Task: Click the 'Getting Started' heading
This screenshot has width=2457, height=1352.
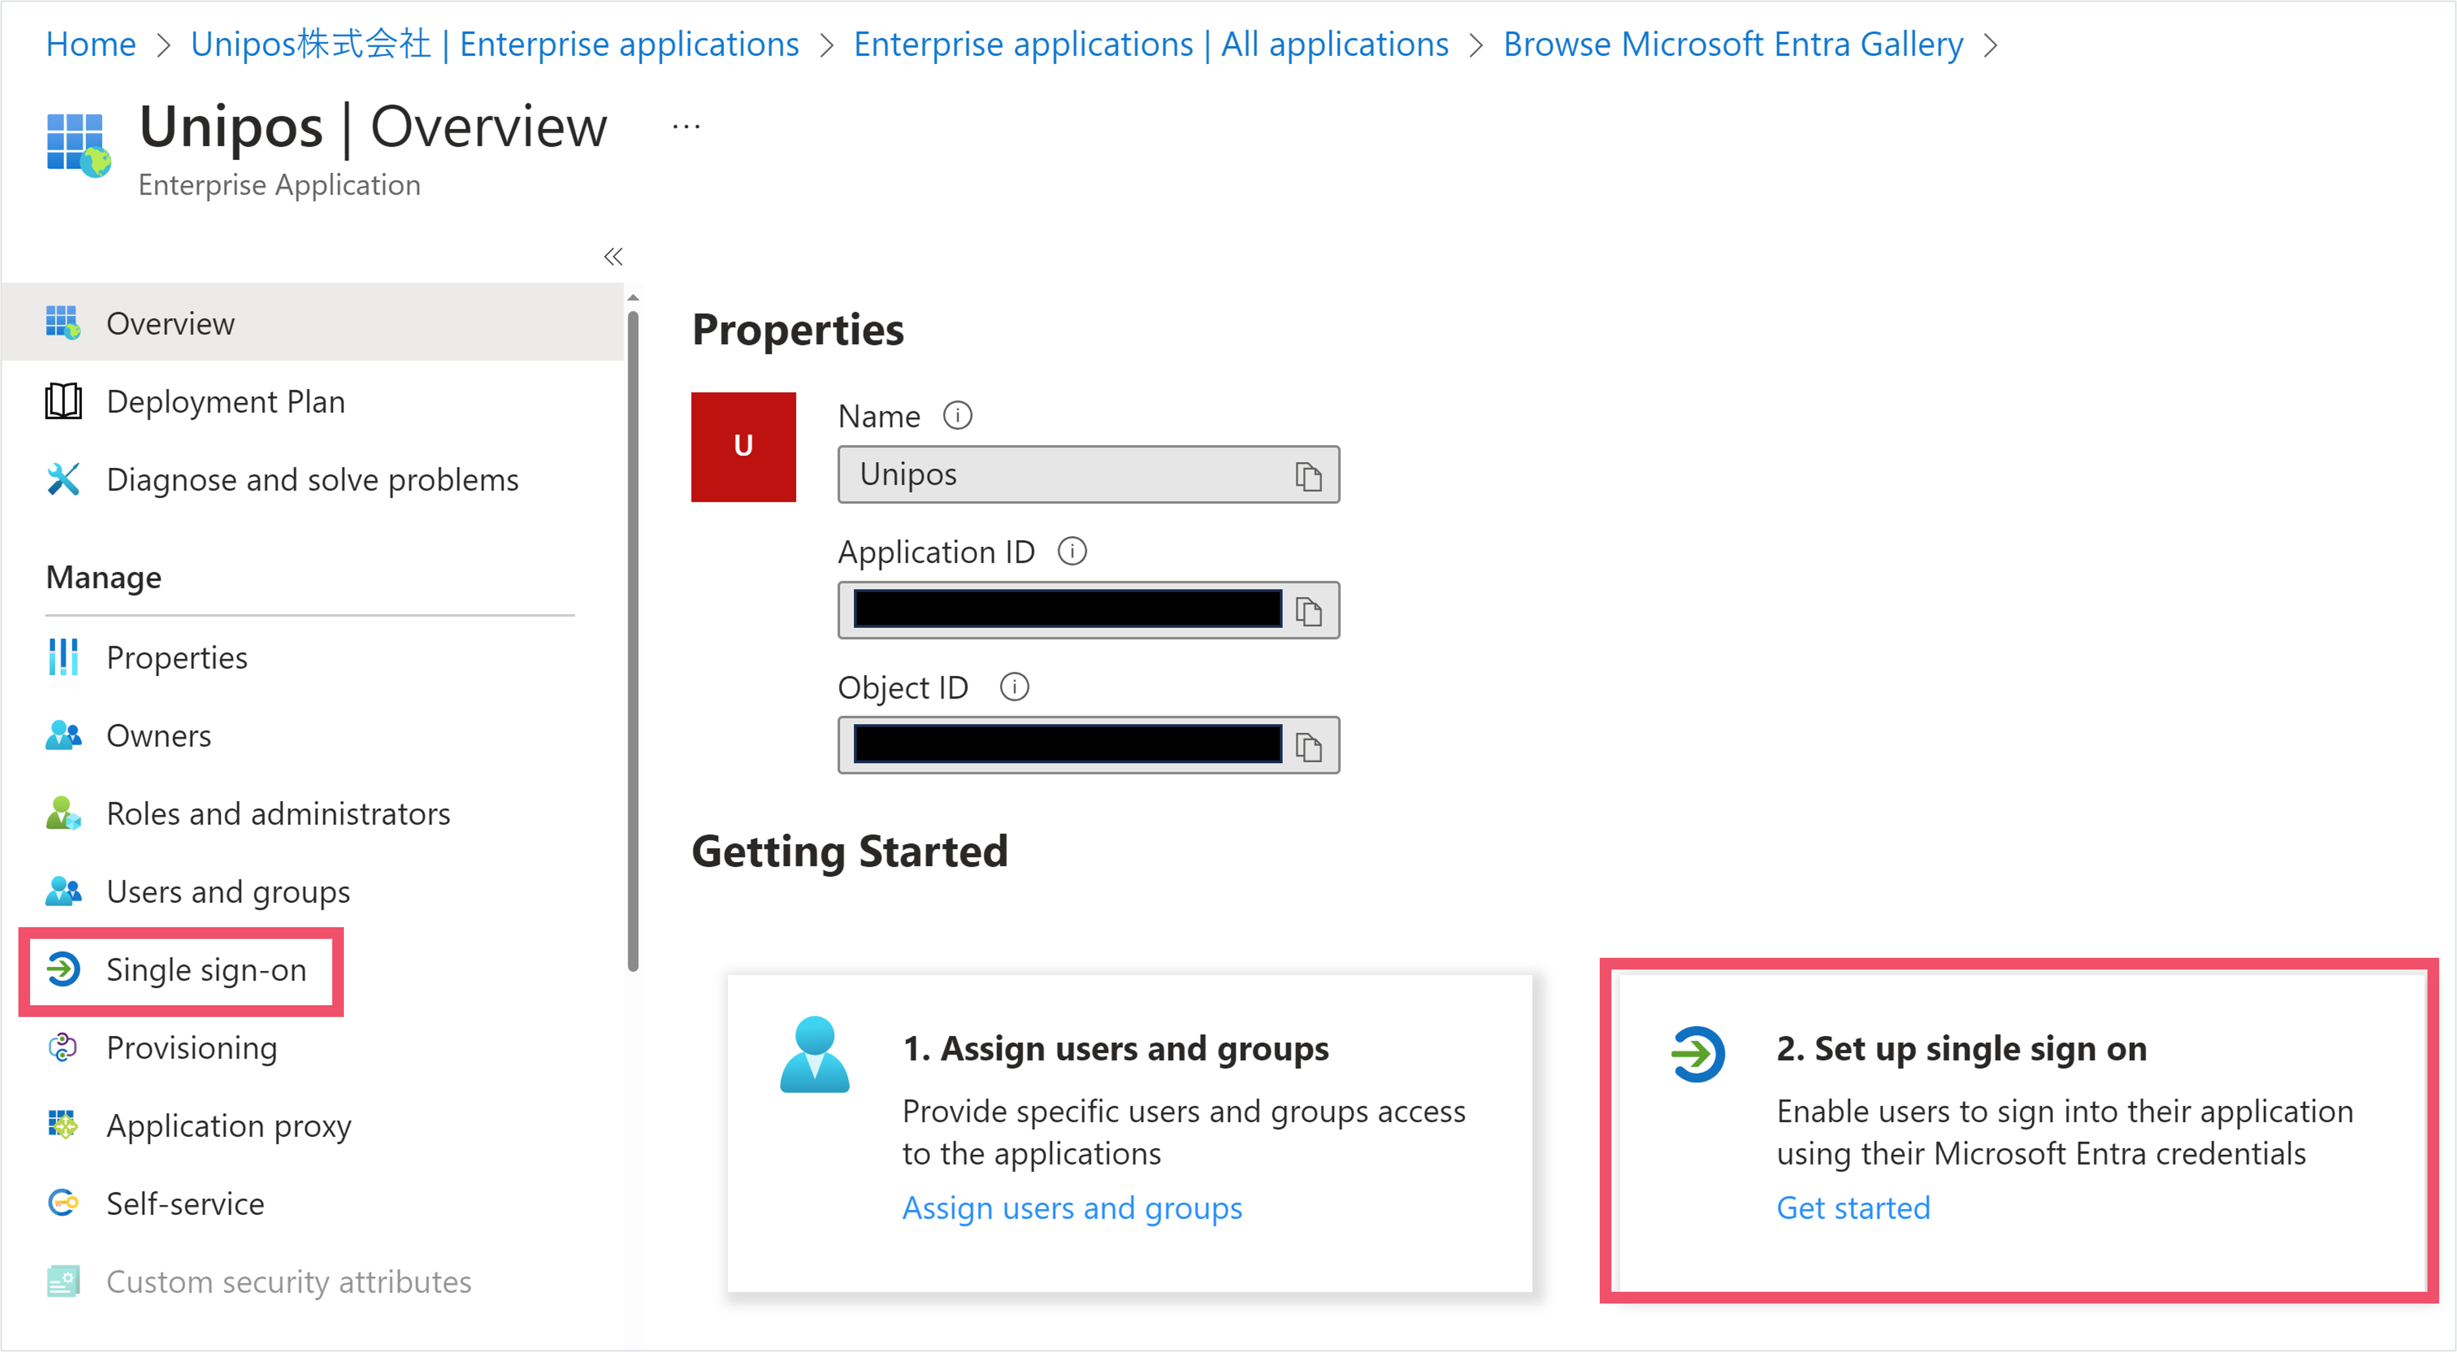Action: [849, 851]
